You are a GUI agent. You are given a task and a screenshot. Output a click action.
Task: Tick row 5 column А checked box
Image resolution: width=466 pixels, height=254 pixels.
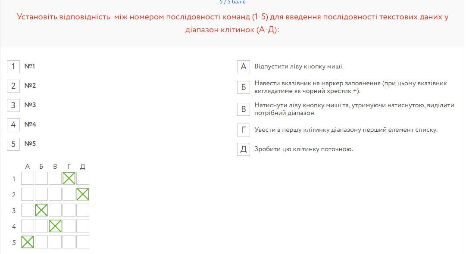pos(28,242)
